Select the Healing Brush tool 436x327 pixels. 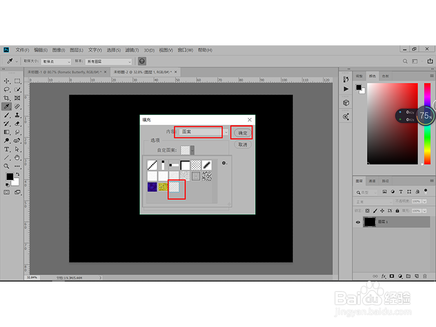17,106
